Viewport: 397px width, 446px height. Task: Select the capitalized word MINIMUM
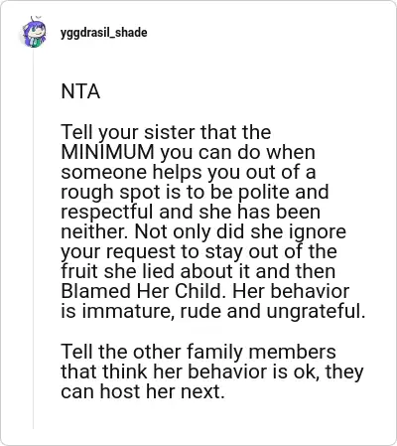pyautogui.click(x=108, y=152)
